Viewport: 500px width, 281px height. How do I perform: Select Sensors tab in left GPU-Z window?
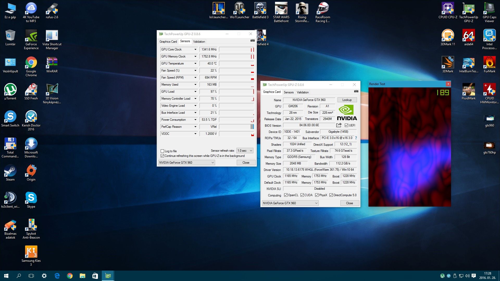coord(185,41)
